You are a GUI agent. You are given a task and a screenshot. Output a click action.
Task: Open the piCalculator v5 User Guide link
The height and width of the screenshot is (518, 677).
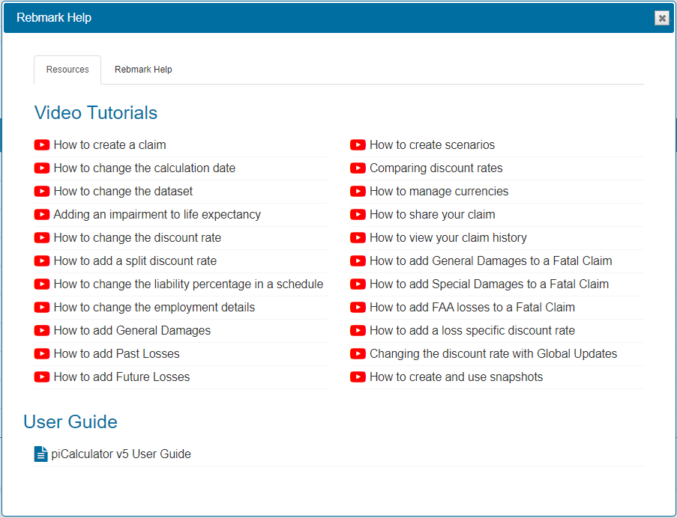pos(121,454)
